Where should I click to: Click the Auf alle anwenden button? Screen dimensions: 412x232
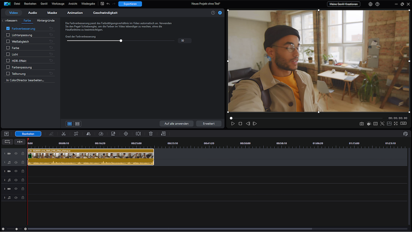176,123
